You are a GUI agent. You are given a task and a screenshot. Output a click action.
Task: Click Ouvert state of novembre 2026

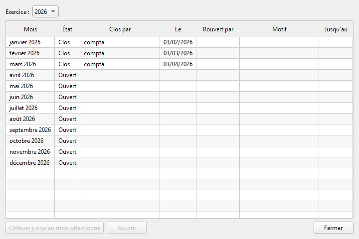[67, 152]
